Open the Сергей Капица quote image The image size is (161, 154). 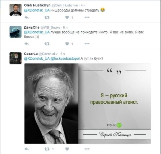88,104
